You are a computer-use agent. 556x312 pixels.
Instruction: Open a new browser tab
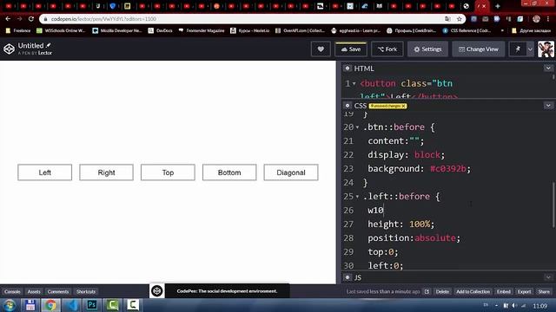coord(498,6)
